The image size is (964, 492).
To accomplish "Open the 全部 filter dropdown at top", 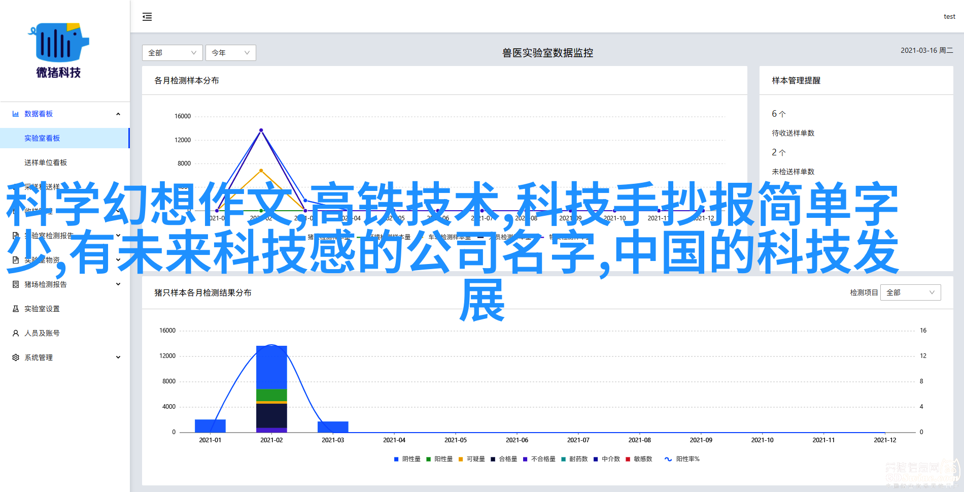I will (x=172, y=53).
